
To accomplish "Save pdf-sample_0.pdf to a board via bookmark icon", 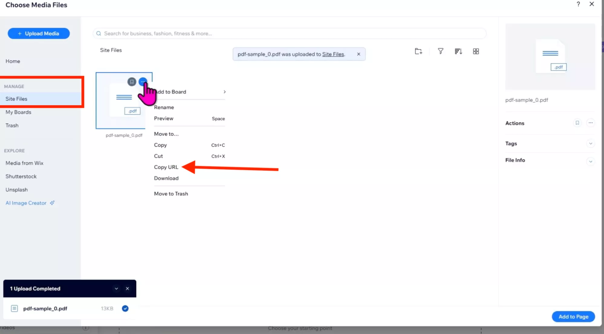I will click(x=577, y=123).
